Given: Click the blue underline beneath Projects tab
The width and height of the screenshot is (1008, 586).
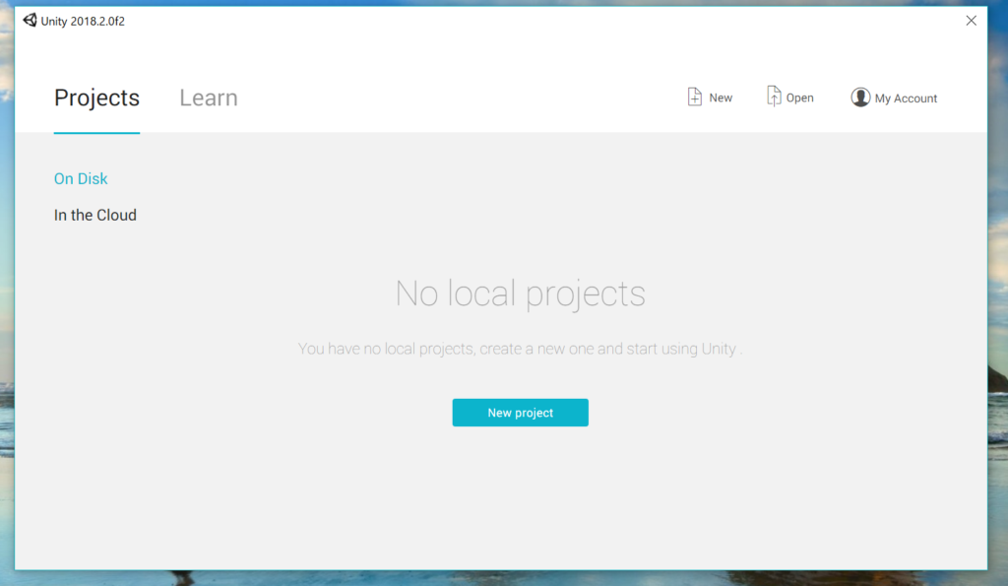Looking at the screenshot, I should pos(96,132).
